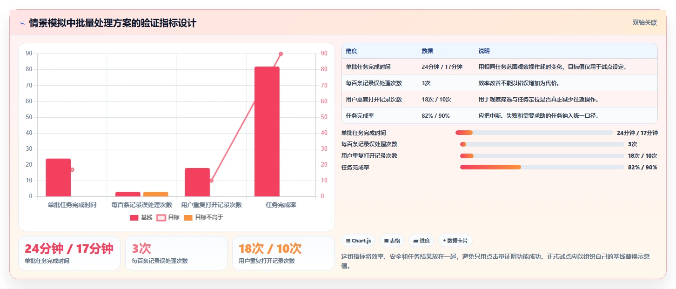This screenshot has height=289, width=676.
Task: Click the card title 情景模拟中批量处理方案的验证指标设计
Action: pyautogui.click(x=113, y=23)
